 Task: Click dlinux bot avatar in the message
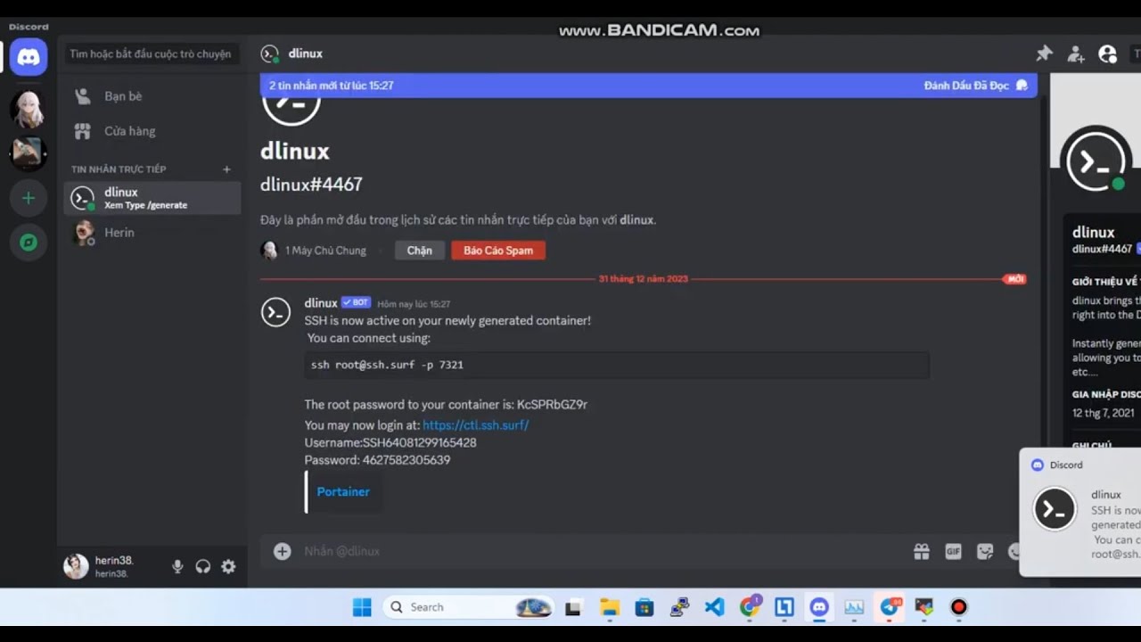(x=275, y=312)
